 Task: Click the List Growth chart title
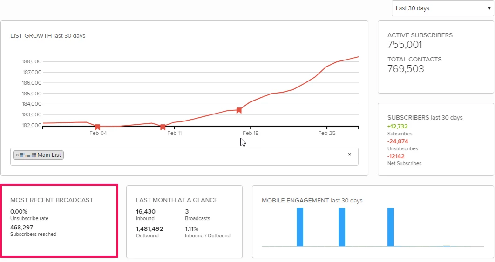coord(47,36)
